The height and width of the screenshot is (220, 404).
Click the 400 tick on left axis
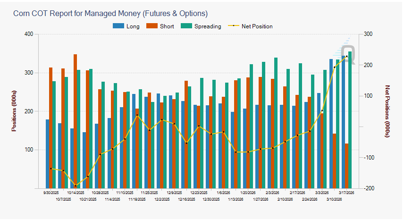29,34
